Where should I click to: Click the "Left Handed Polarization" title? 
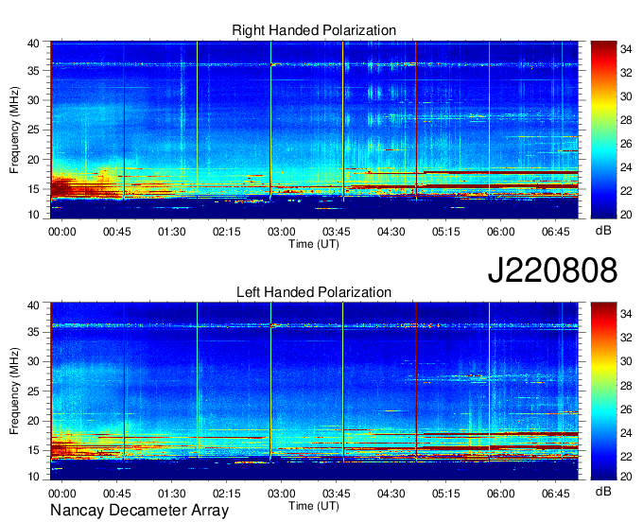[x=314, y=292]
